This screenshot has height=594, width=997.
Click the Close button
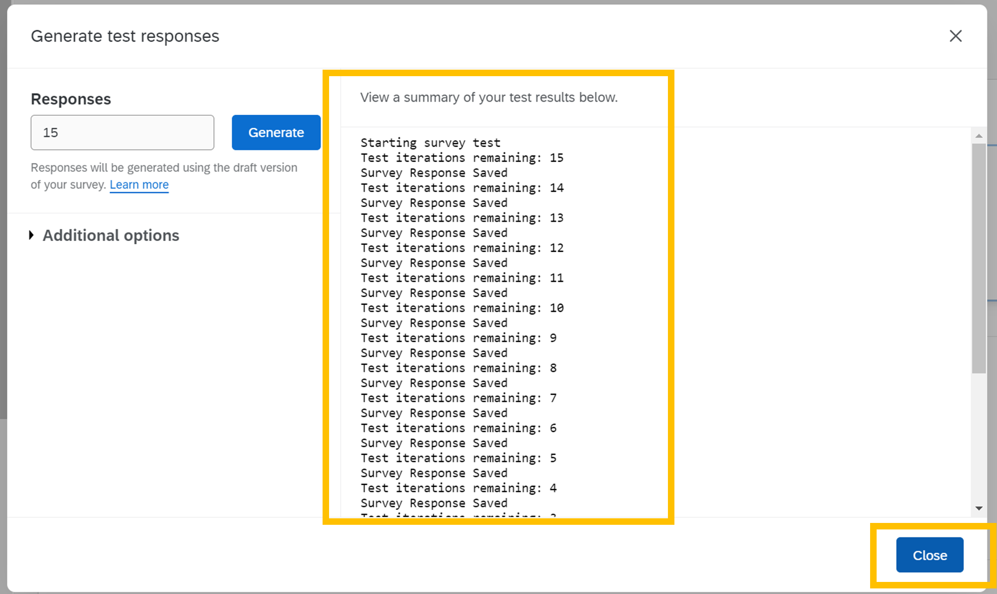pos(930,555)
